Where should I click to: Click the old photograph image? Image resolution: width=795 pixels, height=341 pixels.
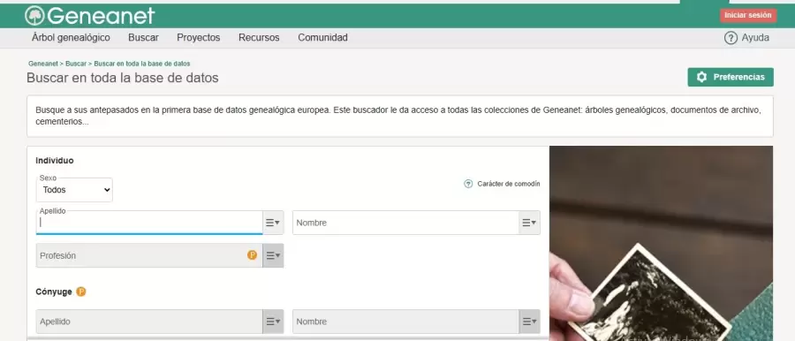[661, 244]
